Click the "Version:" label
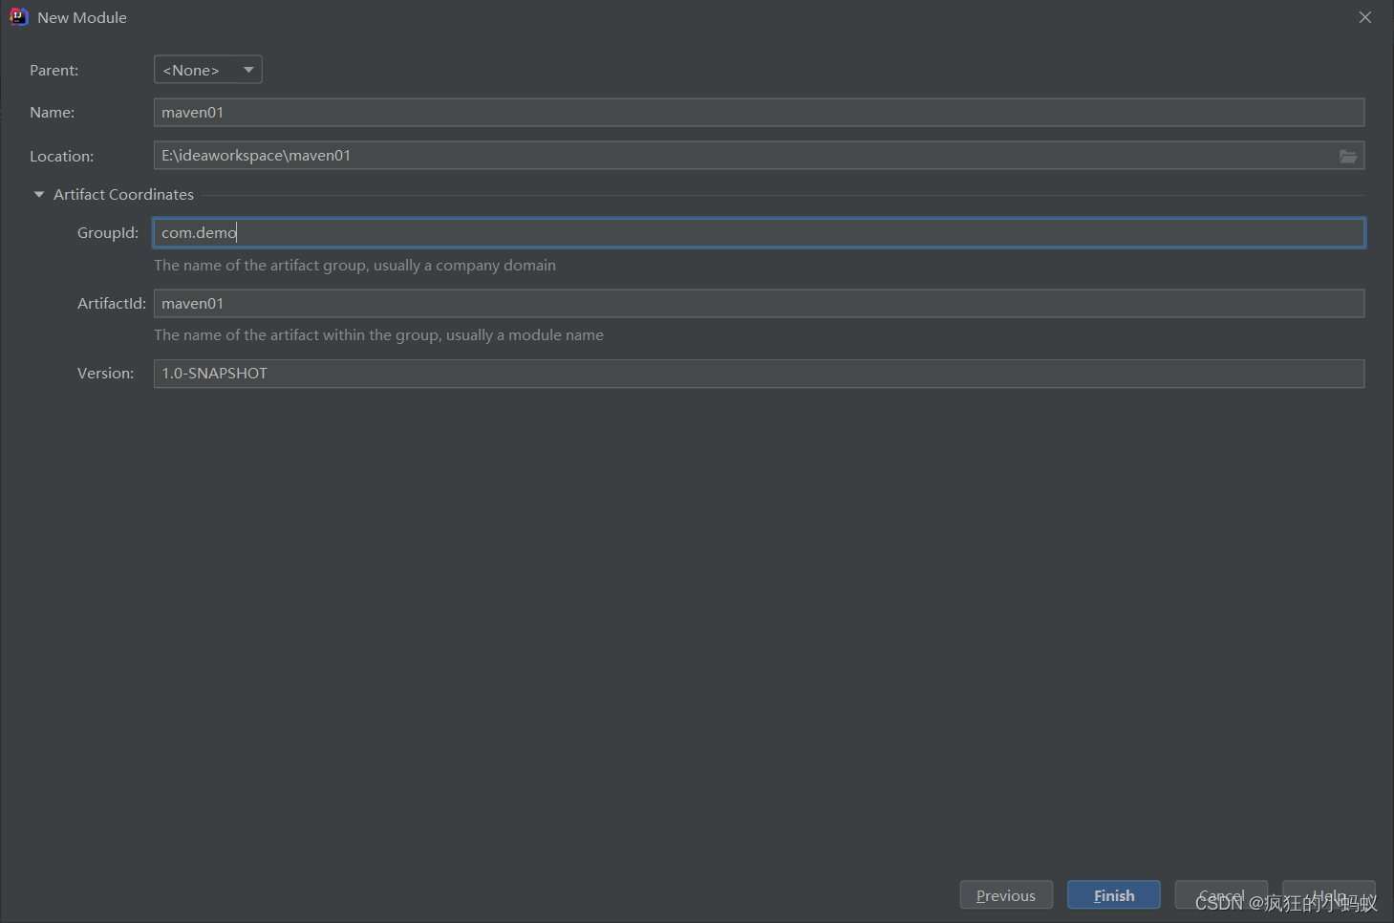The width and height of the screenshot is (1394, 923). coord(106,374)
